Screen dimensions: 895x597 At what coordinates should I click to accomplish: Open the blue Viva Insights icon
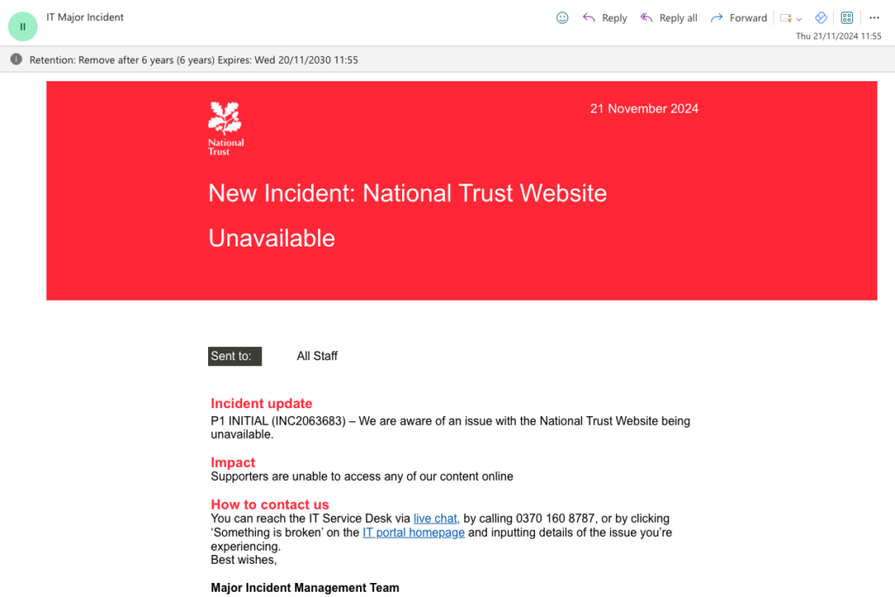tap(821, 17)
